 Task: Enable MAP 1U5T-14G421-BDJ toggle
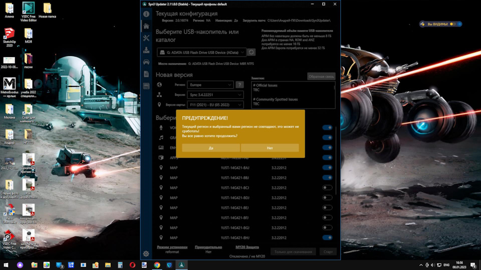pyautogui.click(x=327, y=198)
